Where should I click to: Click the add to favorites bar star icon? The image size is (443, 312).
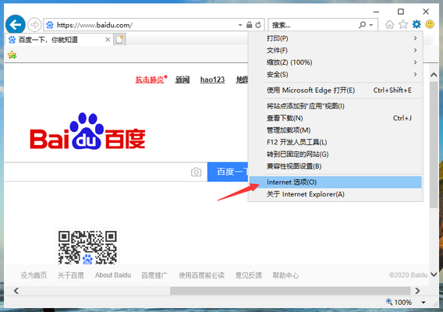(12, 55)
